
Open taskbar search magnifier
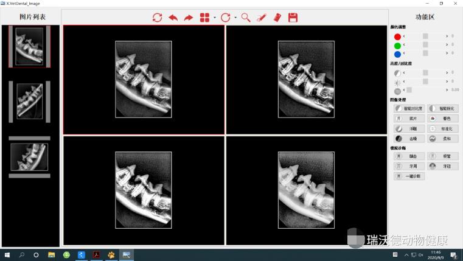[21, 255]
